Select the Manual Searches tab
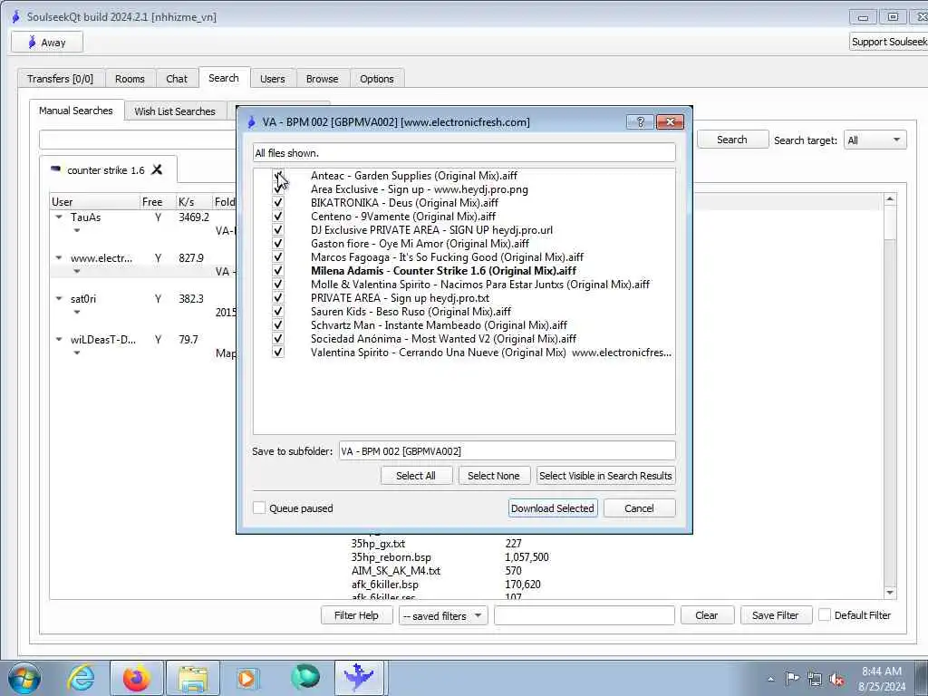 [x=76, y=111]
